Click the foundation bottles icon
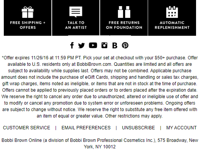This screenshot has width=201, height=159. click(x=124, y=12)
